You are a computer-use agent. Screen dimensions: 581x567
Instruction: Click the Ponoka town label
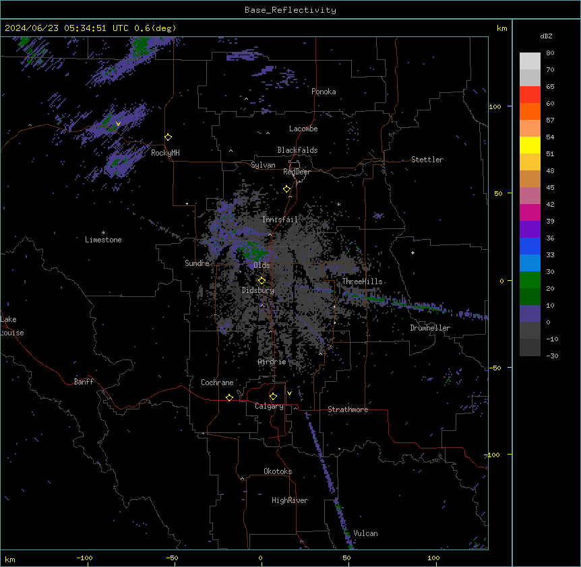tap(324, 92)
